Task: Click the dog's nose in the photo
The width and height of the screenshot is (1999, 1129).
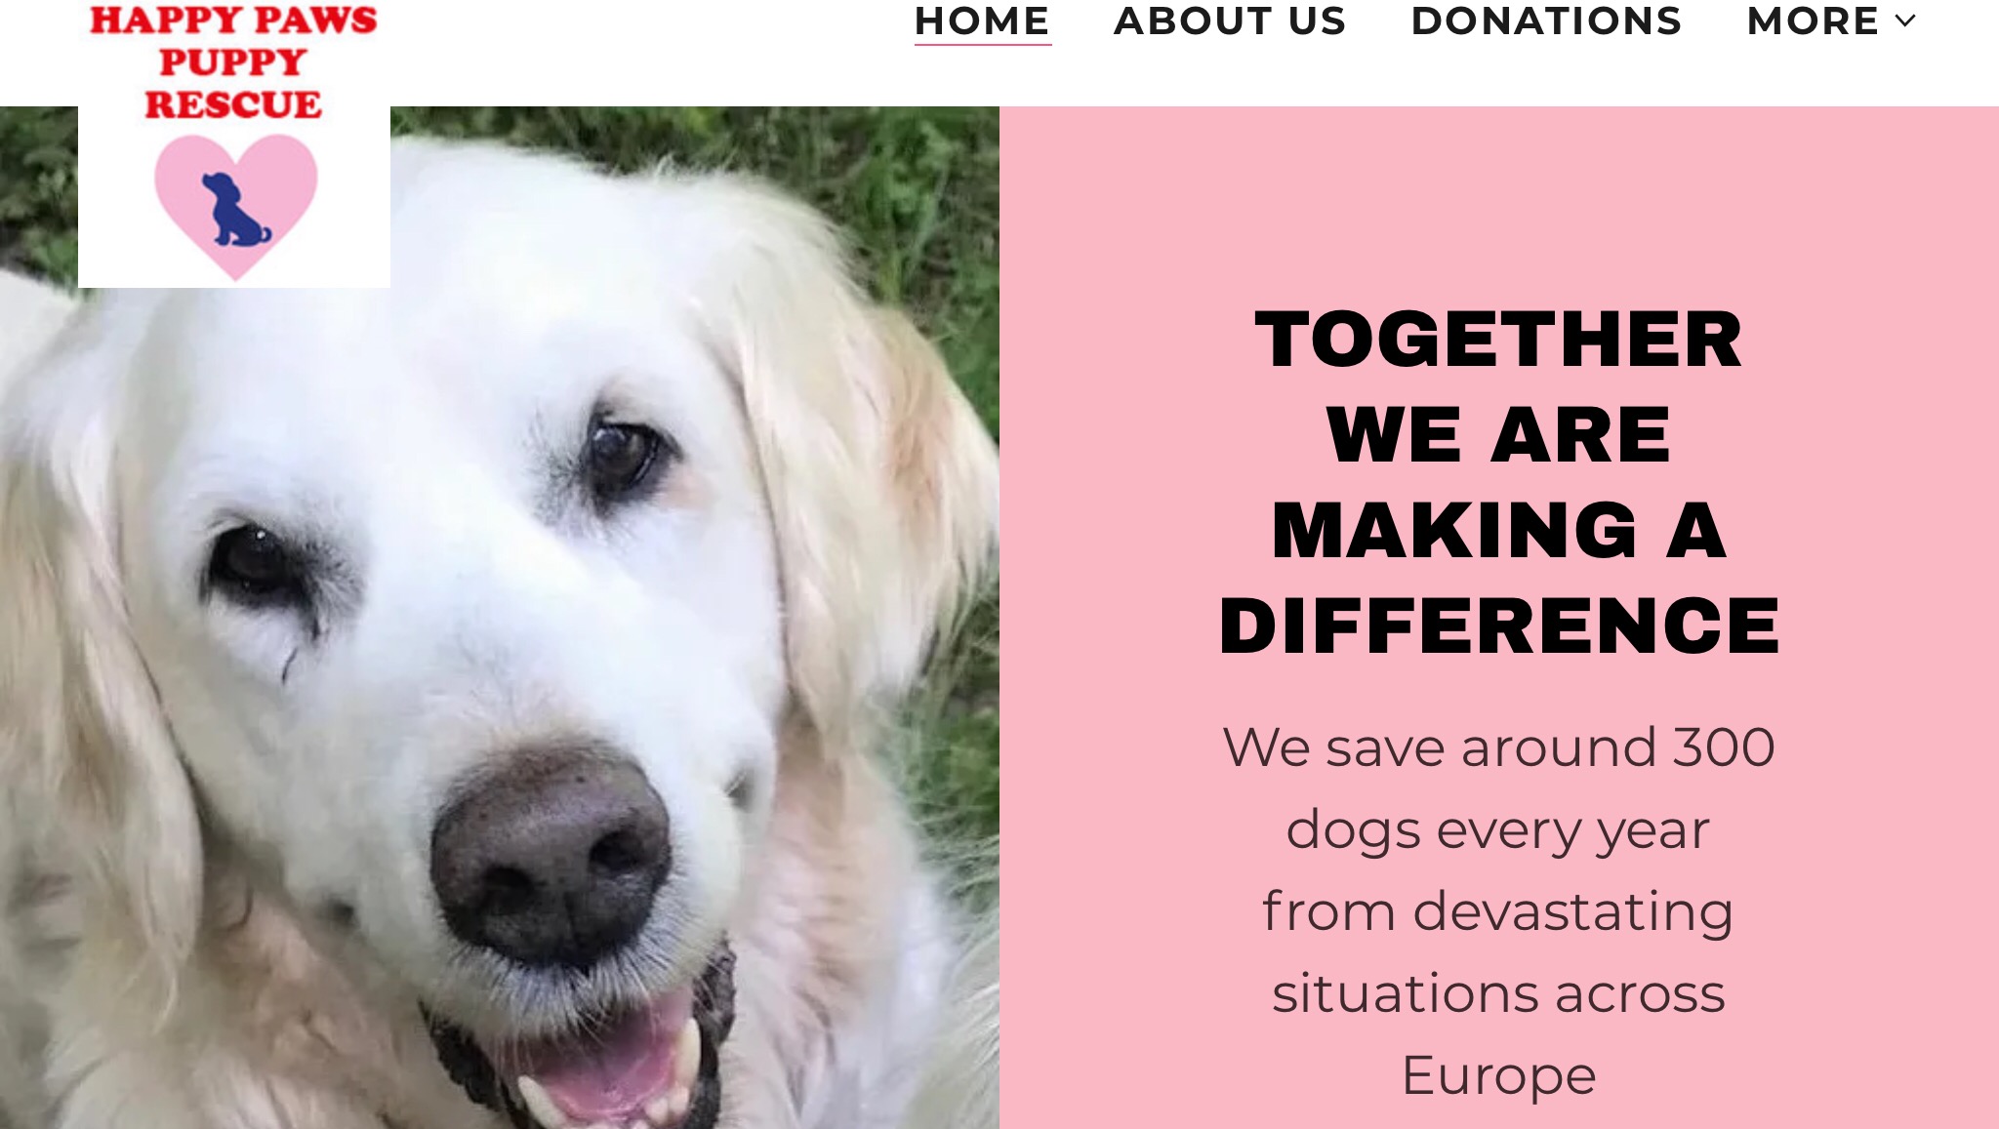Action: pos(551,852)
